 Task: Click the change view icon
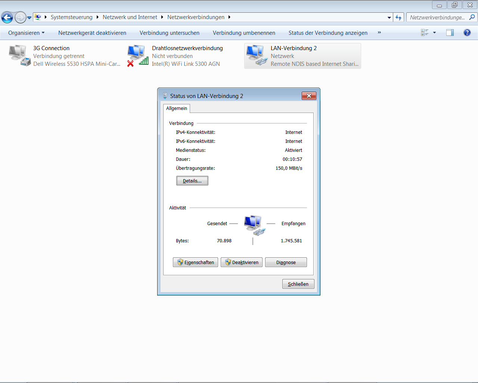[425, 33]
